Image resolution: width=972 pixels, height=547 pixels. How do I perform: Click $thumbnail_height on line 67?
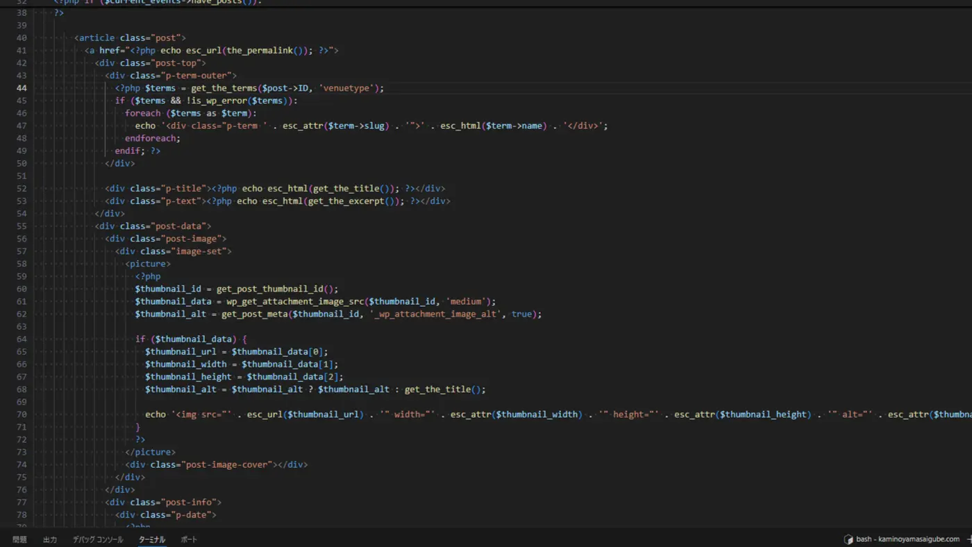(x=188, y=377)
